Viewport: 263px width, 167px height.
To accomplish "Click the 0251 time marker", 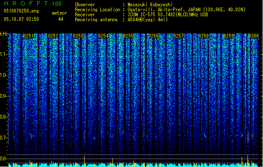I will pyautogui.click(x=28, y=36).
